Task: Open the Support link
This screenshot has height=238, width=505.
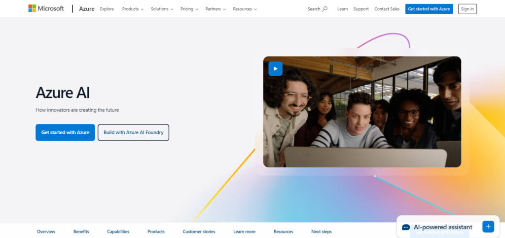Action: coord(361,9)
